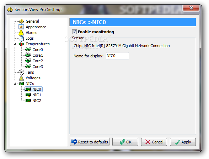This screenshot has width=209, height=159.
Task: Click the SensorsView Pro title bar icon
Action: (10, 10)
